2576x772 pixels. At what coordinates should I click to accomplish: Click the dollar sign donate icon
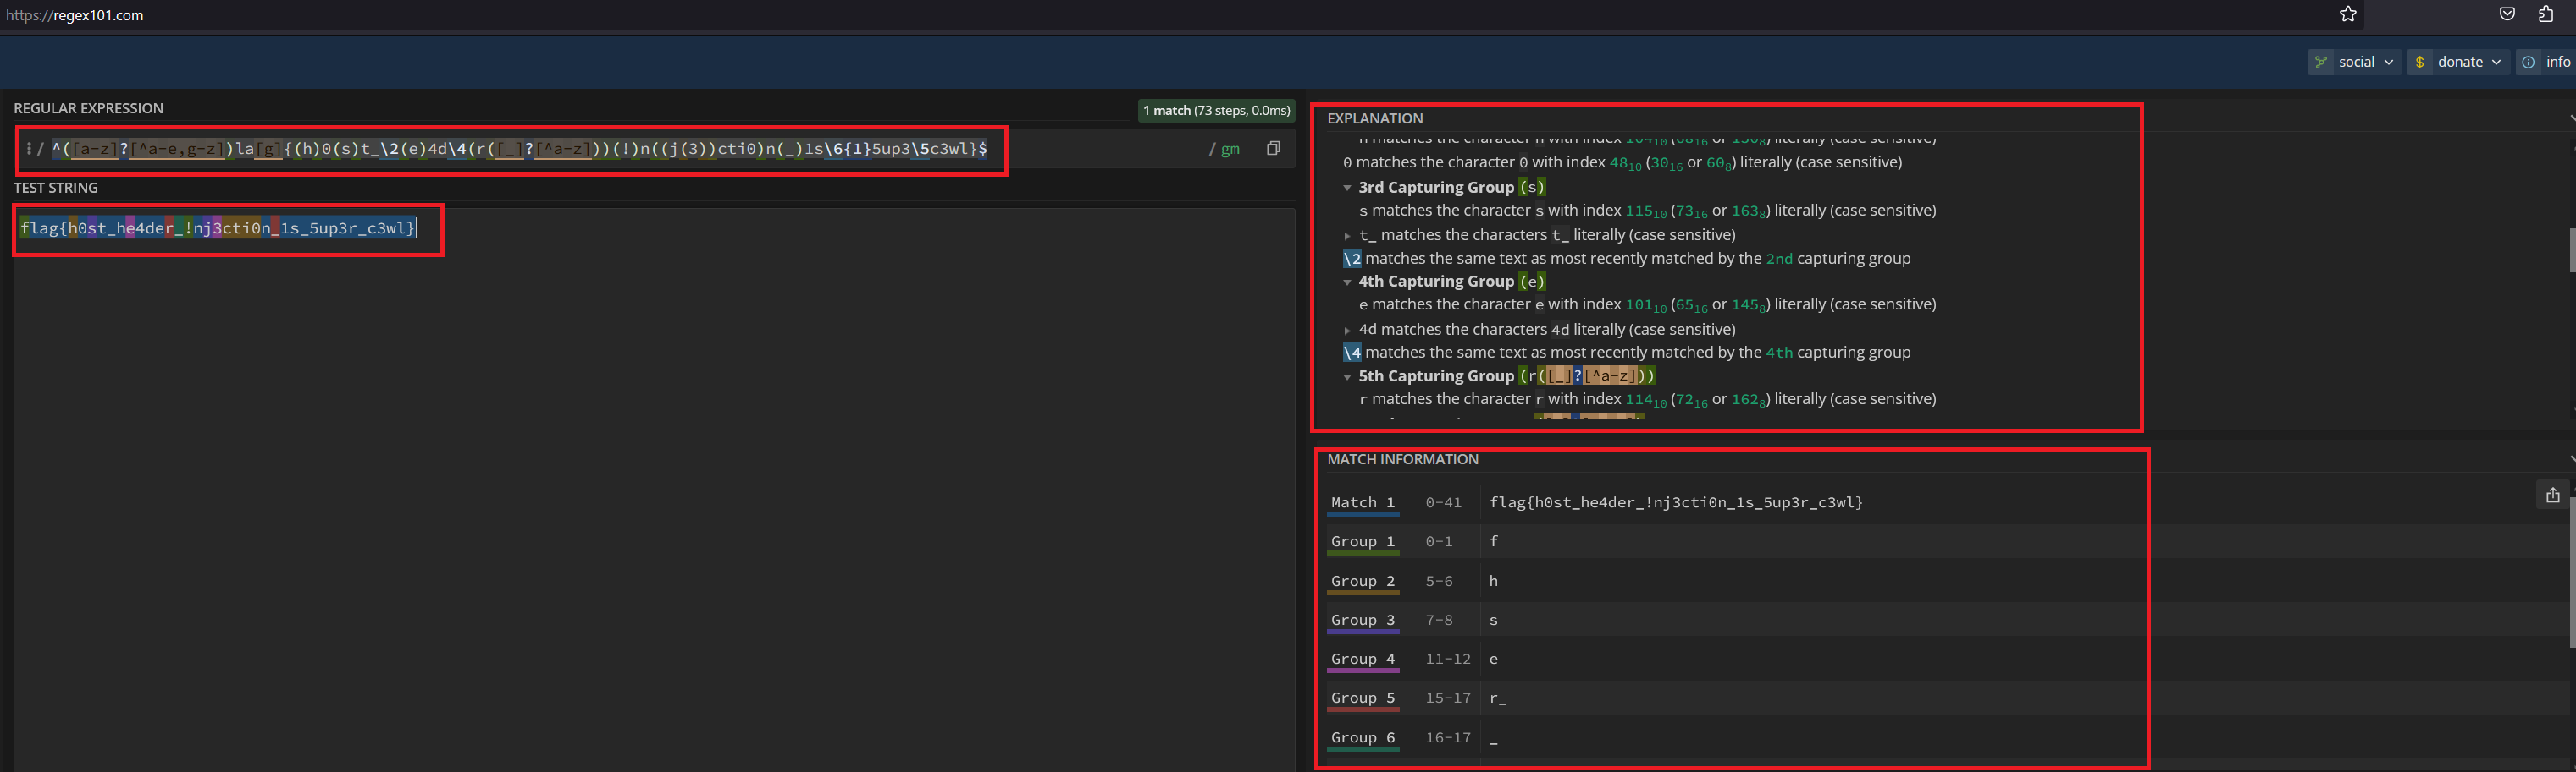click(2420, 62)
